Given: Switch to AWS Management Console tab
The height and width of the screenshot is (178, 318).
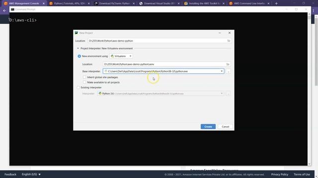Looking at the screenshot, I should tap(24, 3).
